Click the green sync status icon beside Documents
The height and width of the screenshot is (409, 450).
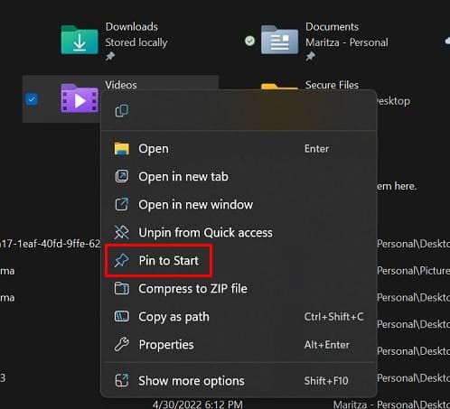[x=249, y=41]
